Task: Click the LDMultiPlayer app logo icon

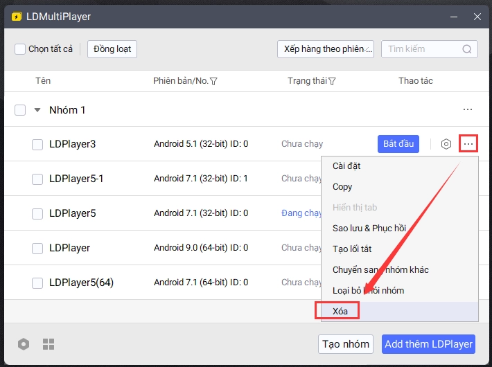Action: coord(17,17)
